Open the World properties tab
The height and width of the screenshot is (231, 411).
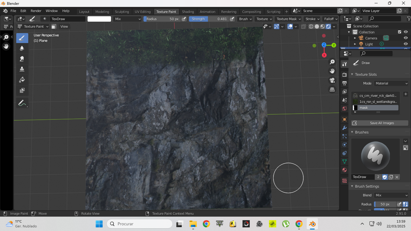[x=345, y=108]
